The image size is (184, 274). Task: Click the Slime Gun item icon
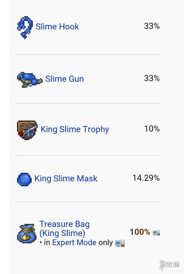point(30,80)
